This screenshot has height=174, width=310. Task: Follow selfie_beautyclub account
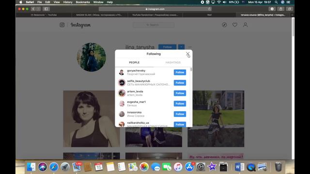pos(180,83)
